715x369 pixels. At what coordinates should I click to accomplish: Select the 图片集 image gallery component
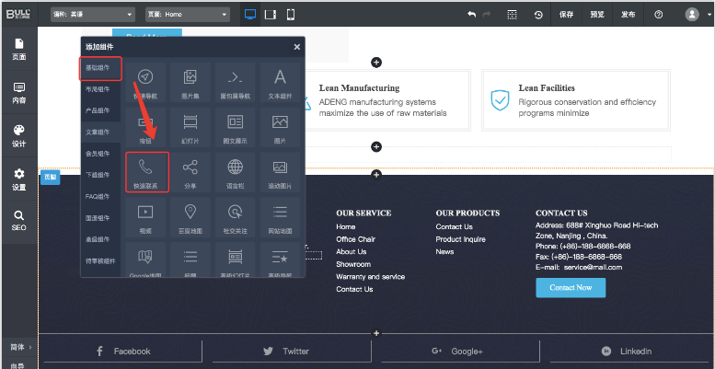190,82
